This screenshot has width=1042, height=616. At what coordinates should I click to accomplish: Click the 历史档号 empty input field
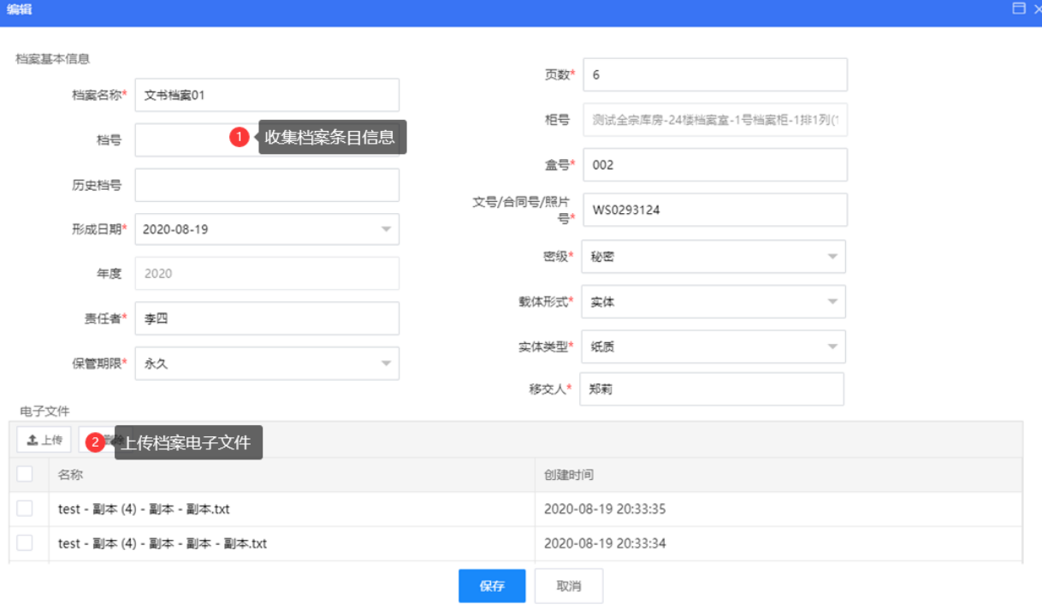[x=267, y=185]
